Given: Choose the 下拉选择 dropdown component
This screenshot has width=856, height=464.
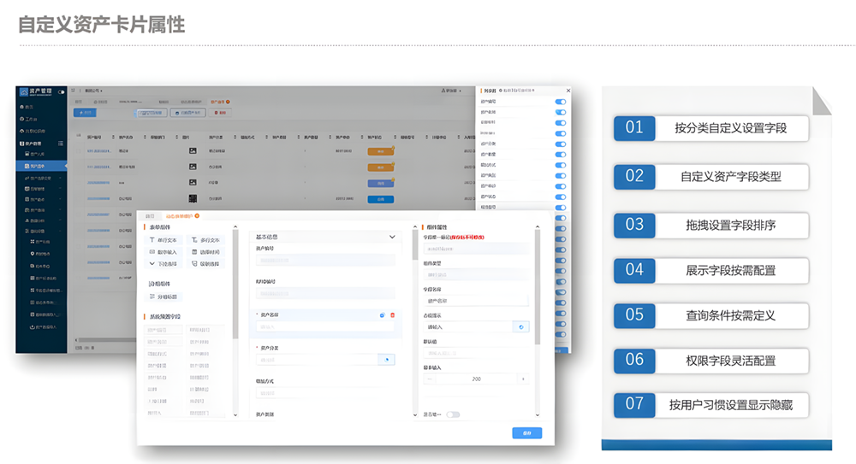Looking at the screenshot, I should (x=163, y=264).
